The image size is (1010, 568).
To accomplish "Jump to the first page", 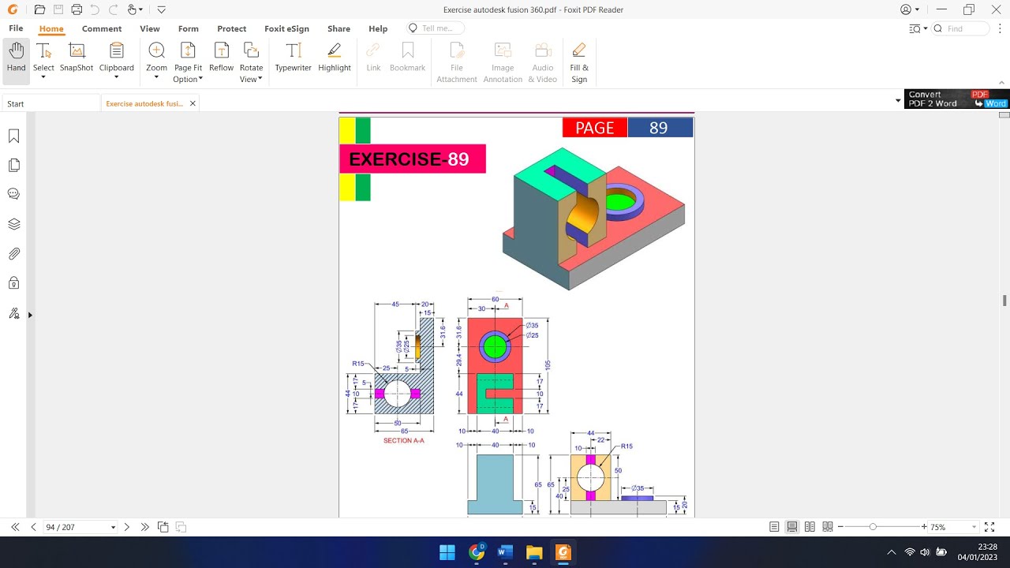I will pos(15,527).
